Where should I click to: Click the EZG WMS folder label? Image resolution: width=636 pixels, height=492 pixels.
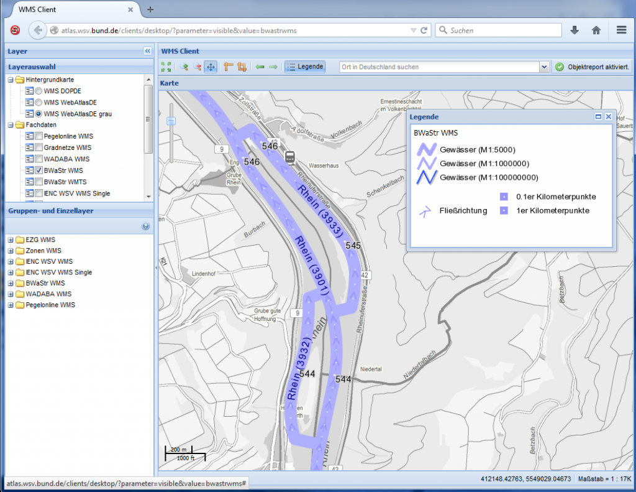tap(40, 239)
